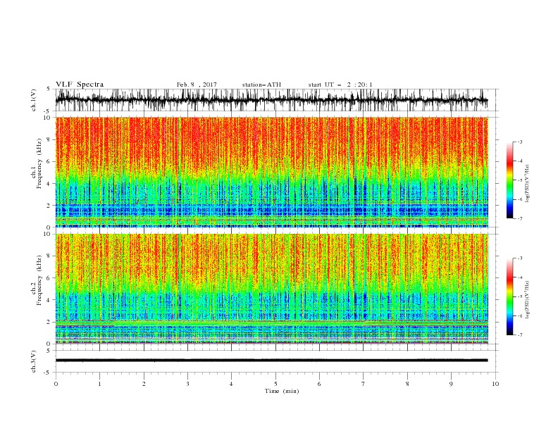This screenshot has width=558, height=431.
Task: Select the date text "Feb. 8 , 2017"
Action: pyautogui.click(x=197, y=85)
